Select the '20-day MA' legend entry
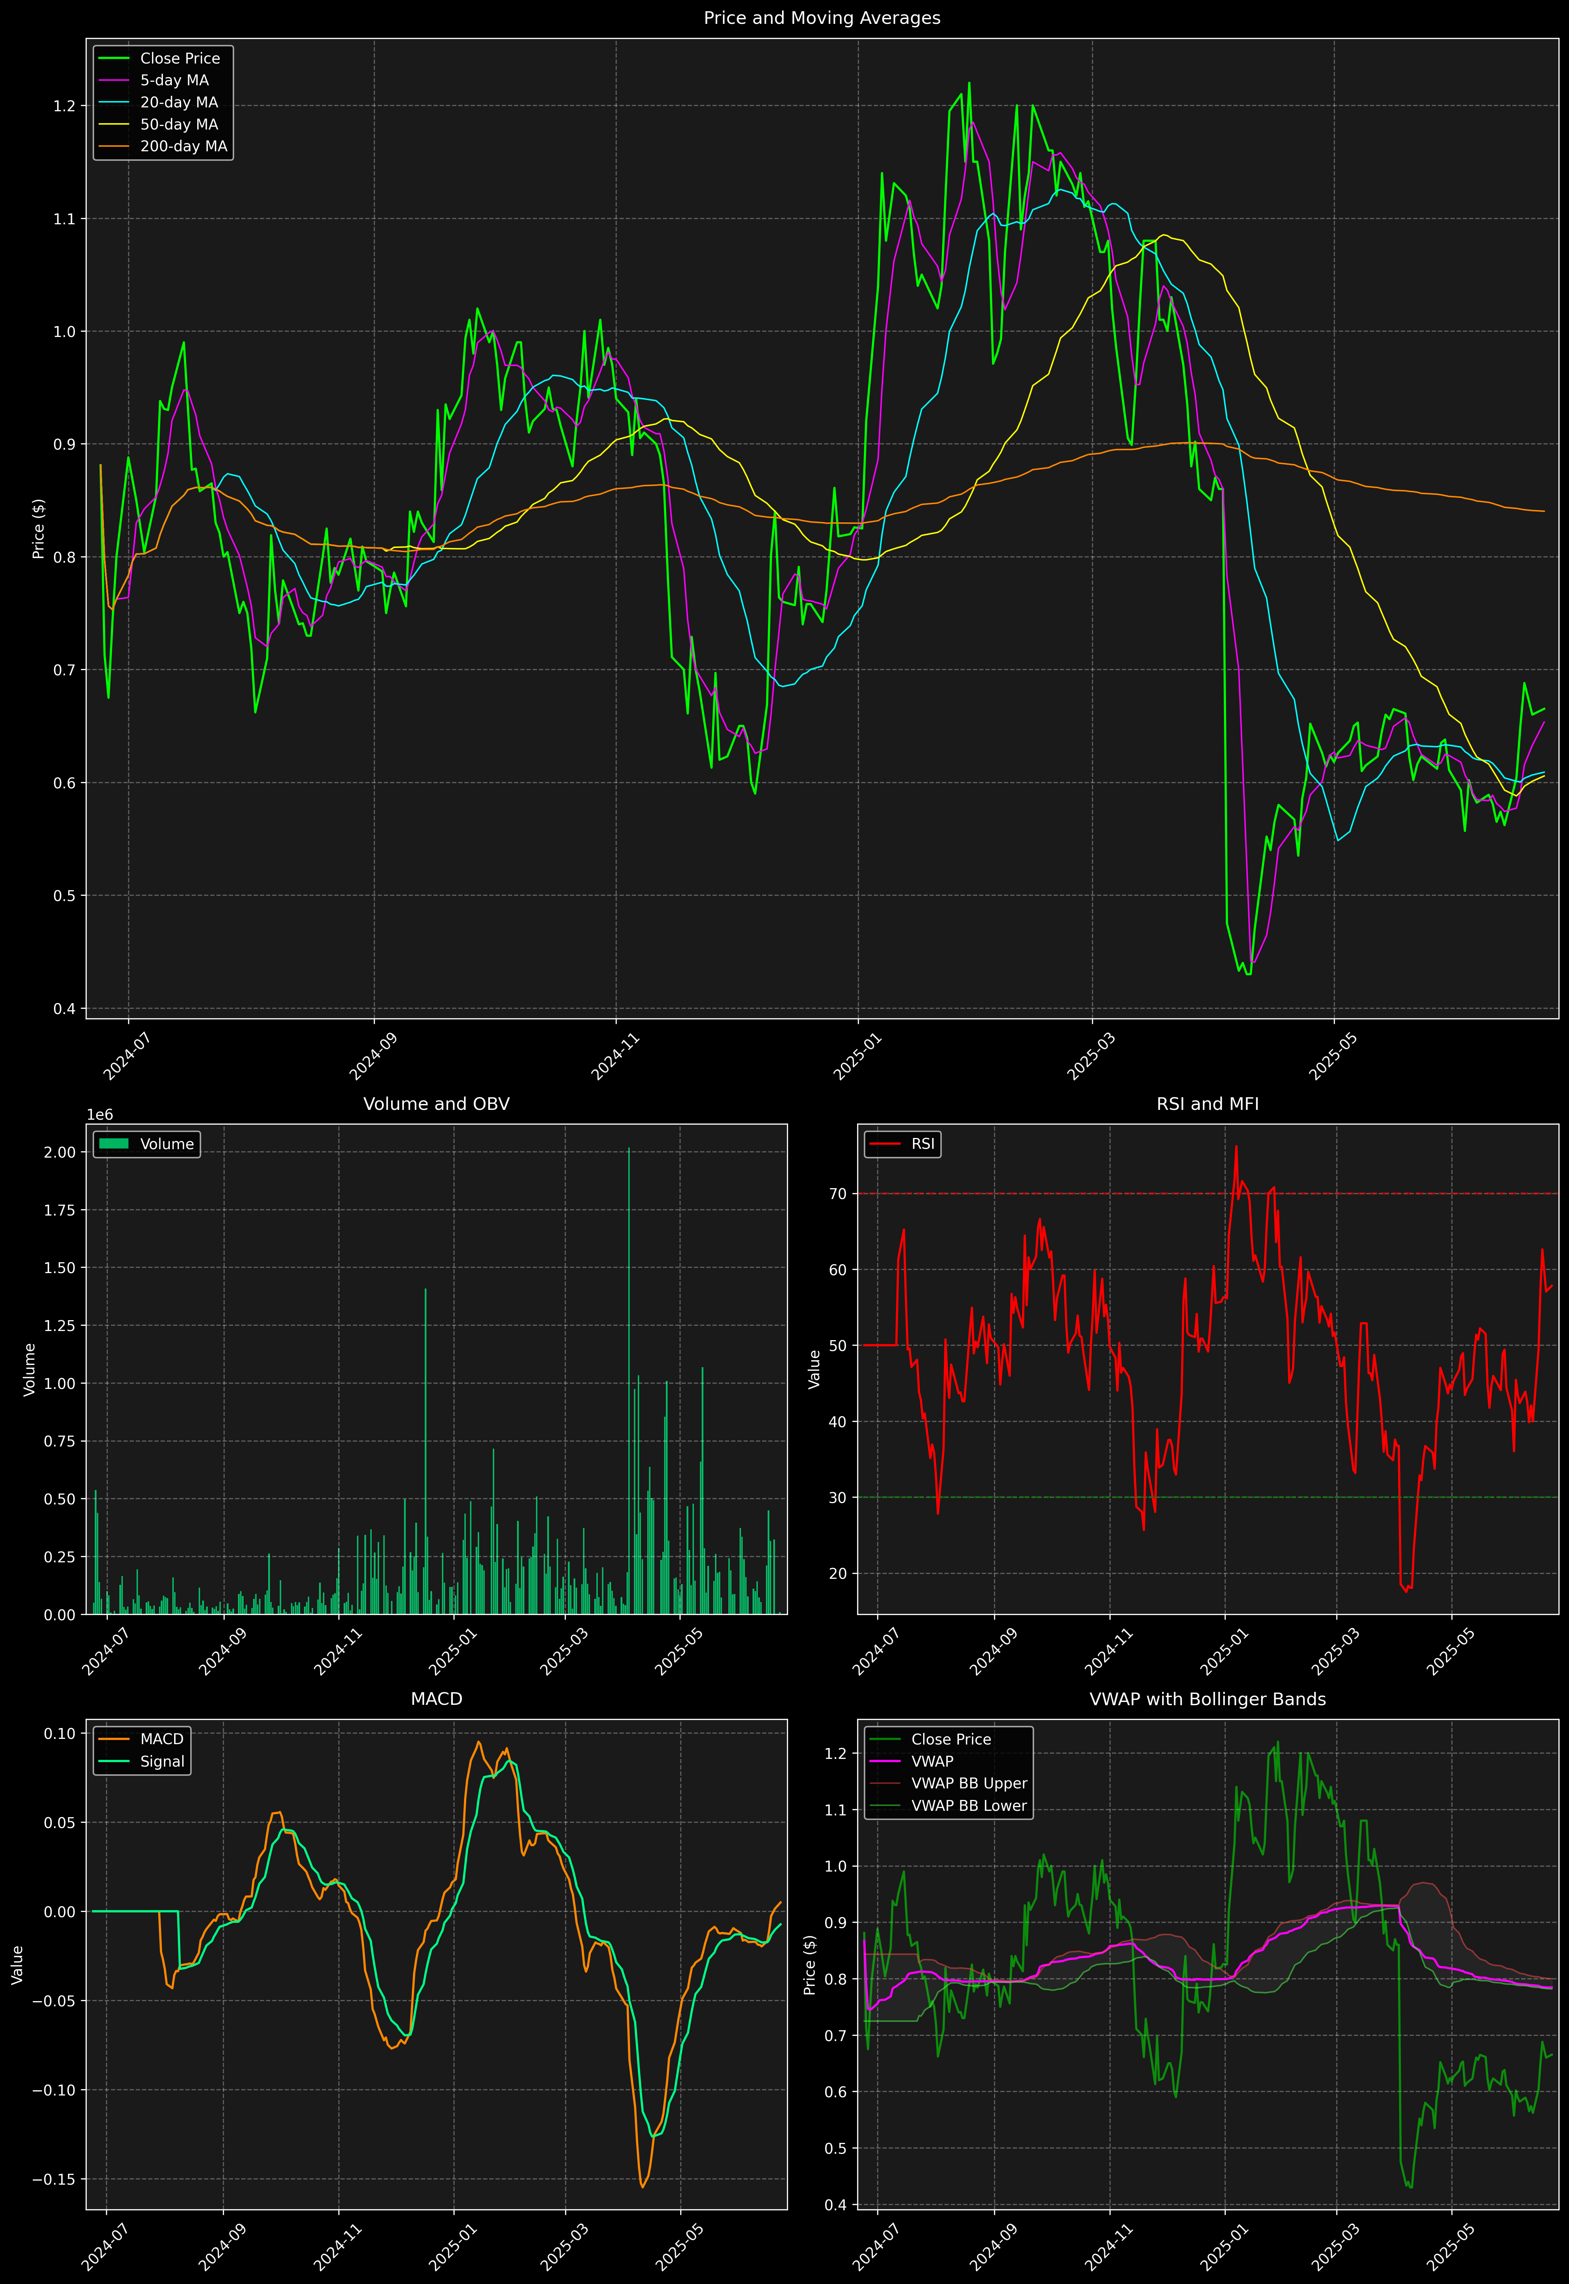The height and width of the screenshot is (2284, 1569). (x=179, y=102)
